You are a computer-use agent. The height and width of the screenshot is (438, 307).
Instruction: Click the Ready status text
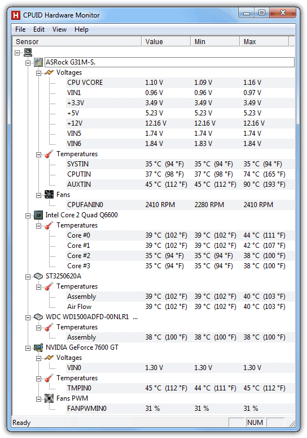[x=21, y=423]
